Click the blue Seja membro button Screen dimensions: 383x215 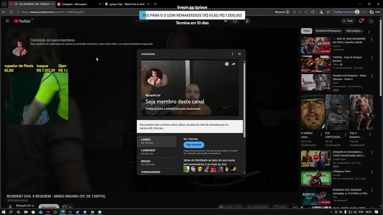(x=194, y=145)
